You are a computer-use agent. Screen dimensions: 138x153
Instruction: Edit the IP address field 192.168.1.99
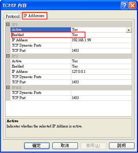click(101, 40)
